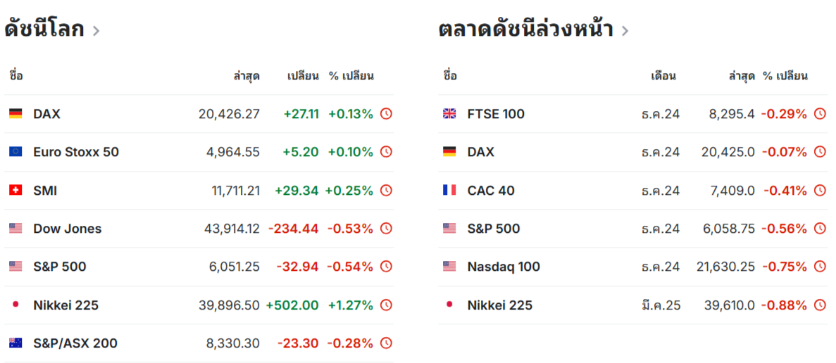Screen dimensions: 836x363
Task: Click the Australian flag beside S&P/ASX 200
Action: [x=15, y=343]
